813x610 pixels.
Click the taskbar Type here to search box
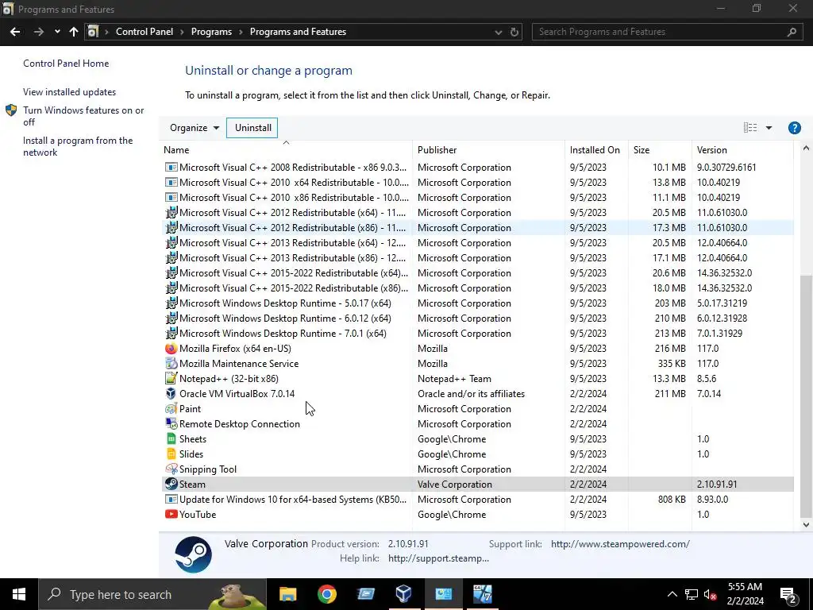(x=152, y=594)
